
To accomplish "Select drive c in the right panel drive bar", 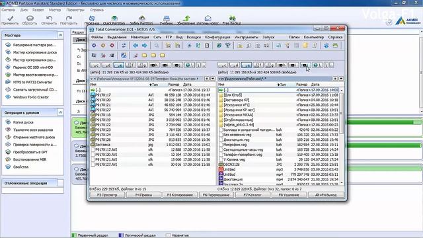I will click(223, 65).
